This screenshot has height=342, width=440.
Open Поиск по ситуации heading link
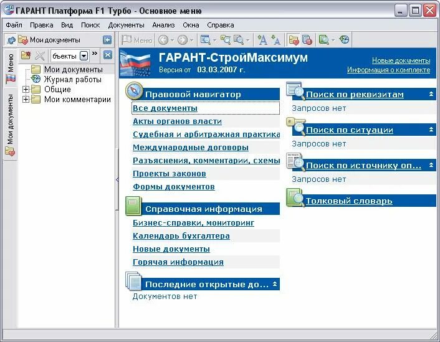(x=350, y=130)
